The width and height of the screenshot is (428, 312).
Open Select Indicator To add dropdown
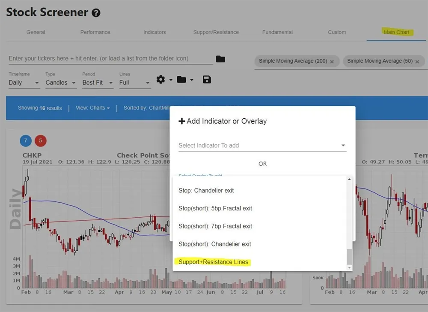tap(262, 146)
